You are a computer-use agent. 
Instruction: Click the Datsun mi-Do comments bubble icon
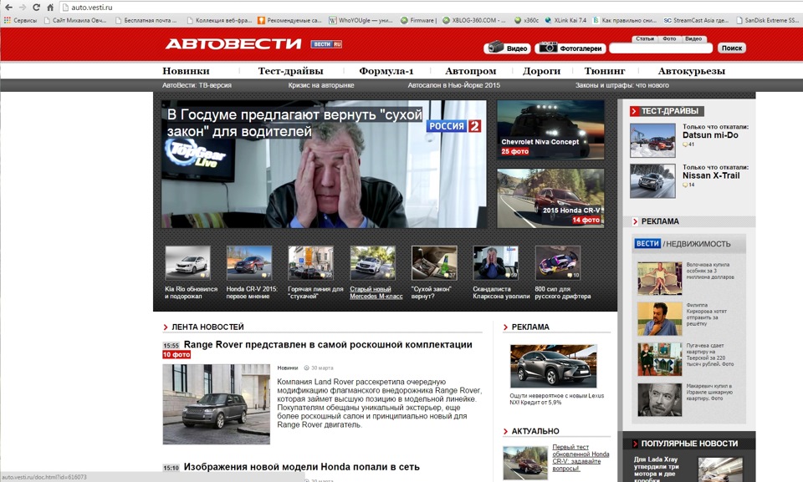[685, 145]
